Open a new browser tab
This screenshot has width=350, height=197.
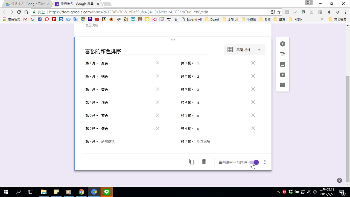tap(107, 4)
